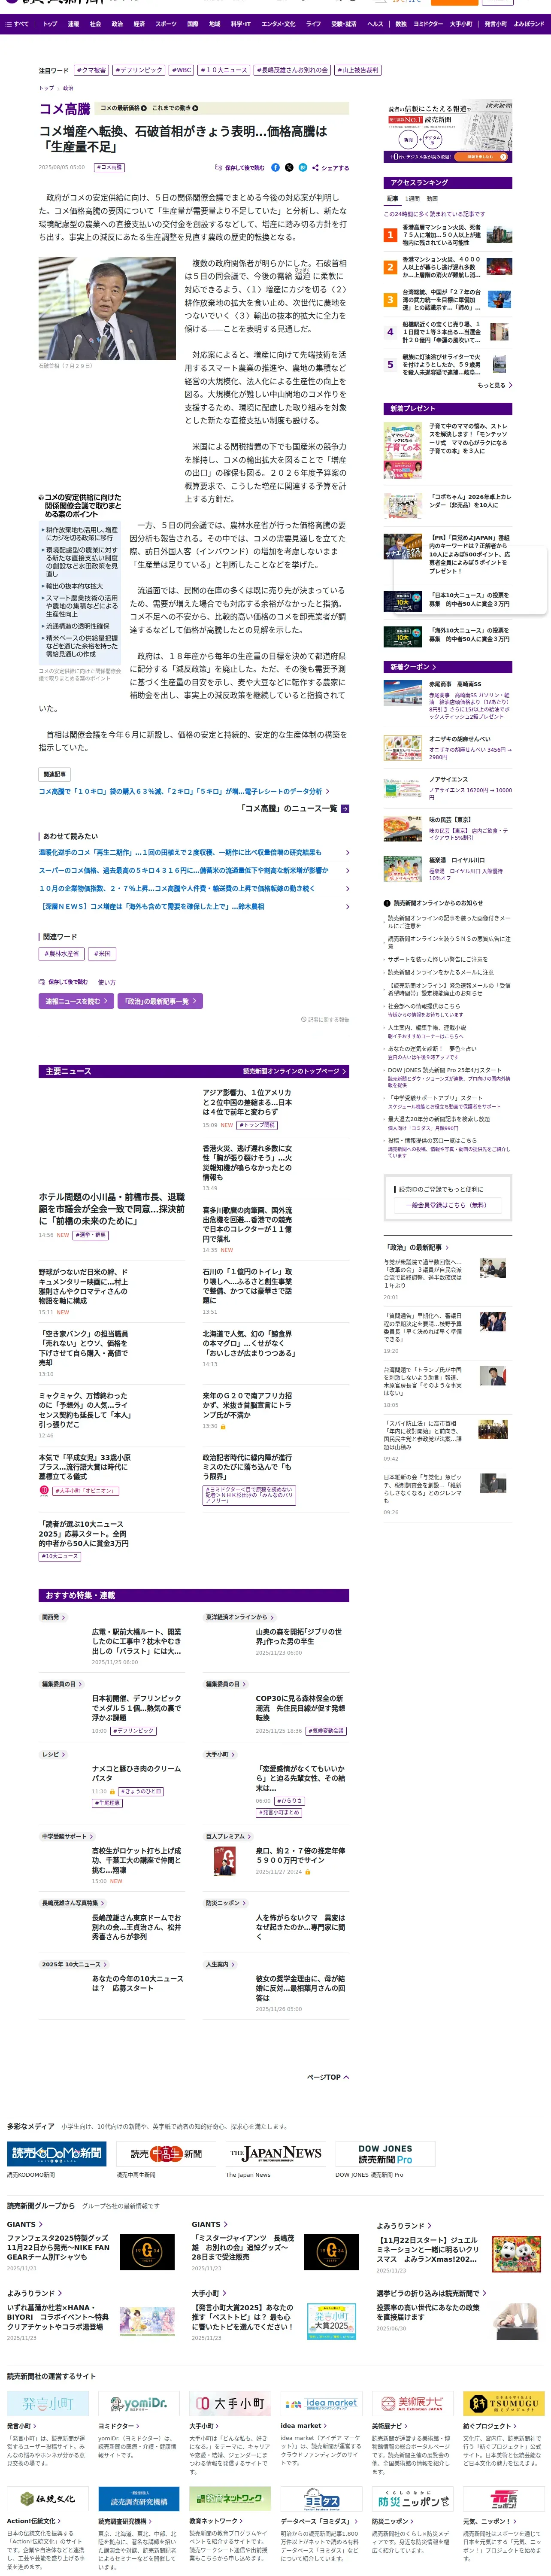
Task: Click 「政治」の最新記事一覧 button
Action: 160,1001
